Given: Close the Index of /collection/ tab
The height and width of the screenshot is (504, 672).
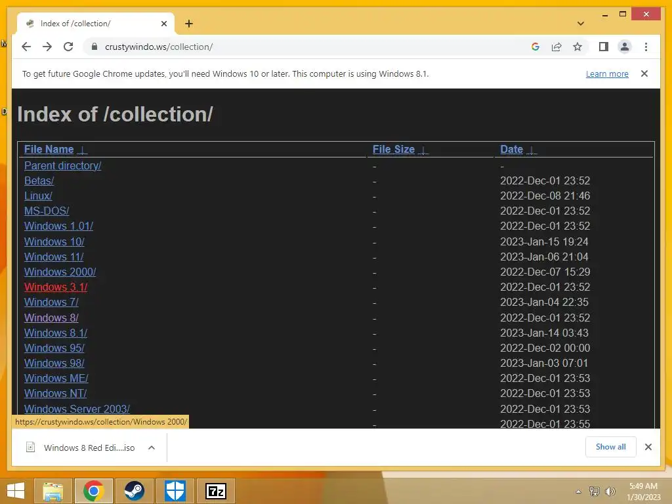Looking at the screenshot, I should tap(163, 24).
